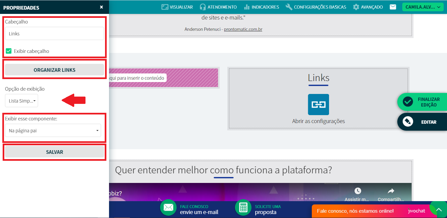The width and height of the screenshot is (447, 218).
Task: Click the Editar pencil icon
Action: (x=408, y=122)
